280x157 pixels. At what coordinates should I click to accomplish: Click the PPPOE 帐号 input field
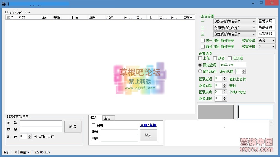[41, 123]
